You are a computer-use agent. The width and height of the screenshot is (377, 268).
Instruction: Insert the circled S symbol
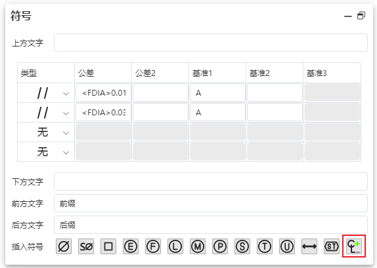coord(242,246)
